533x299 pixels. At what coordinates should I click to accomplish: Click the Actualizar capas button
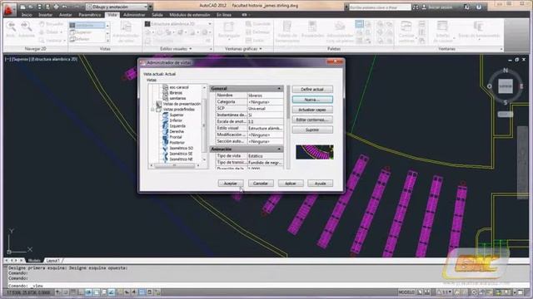(x=312, y=110)
